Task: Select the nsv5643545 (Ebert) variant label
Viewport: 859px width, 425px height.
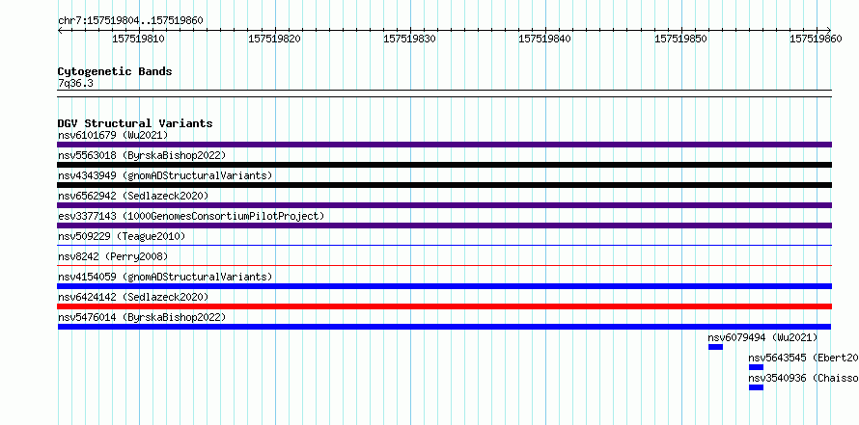Action: tap(803, 358)
